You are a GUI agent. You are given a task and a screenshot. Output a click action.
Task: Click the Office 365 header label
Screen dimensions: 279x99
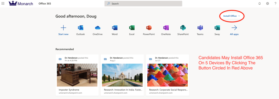[45, 4]
